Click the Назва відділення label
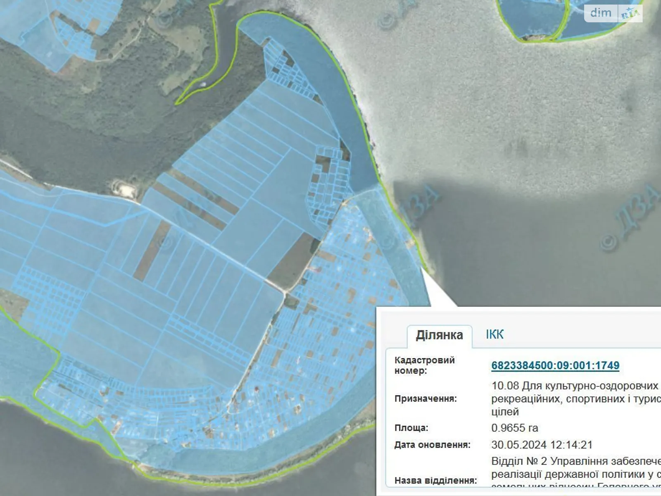Viewport: 661px width, 496px height. 435,480
